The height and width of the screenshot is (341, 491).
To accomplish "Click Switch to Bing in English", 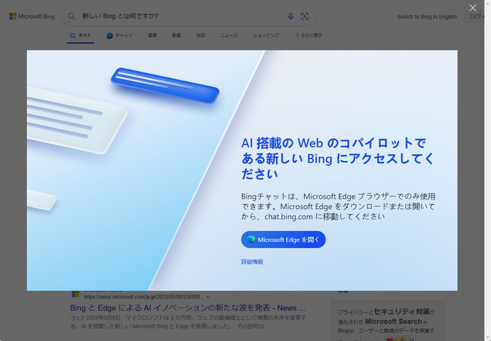I will [x=427, y=17].
